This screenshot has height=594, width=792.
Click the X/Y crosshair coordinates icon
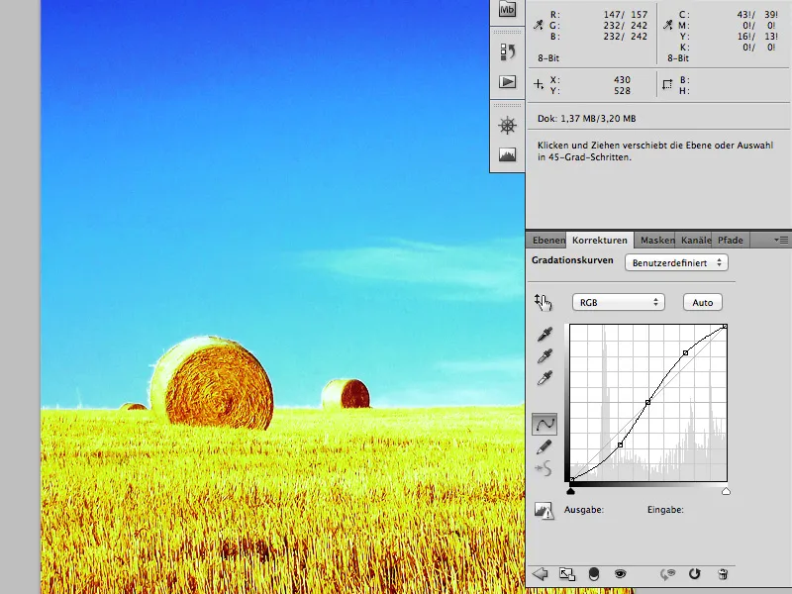click(539, 84)
